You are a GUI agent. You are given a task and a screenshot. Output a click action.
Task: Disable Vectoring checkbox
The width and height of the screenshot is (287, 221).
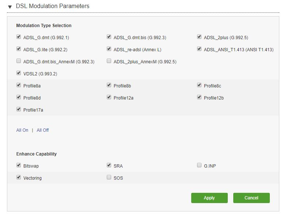coord(19,177)
